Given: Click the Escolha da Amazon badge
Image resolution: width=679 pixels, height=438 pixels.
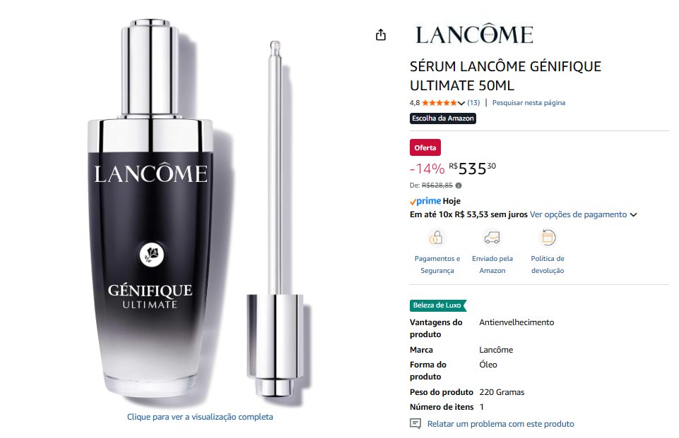Looking at the screenshot, I should click(x=443, y=118).
